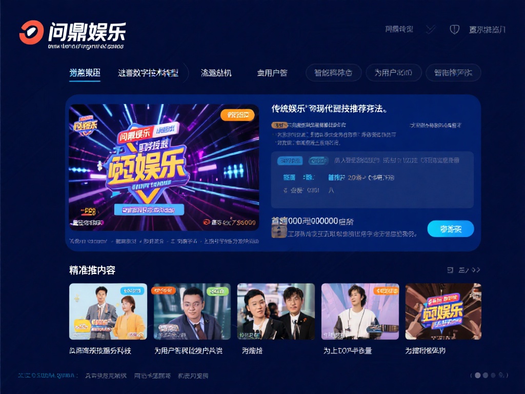The height and width of the screenshot is (394, 525).
Task: Open the 全用户管 navigation tab
Action: click(x=272, y=73)
